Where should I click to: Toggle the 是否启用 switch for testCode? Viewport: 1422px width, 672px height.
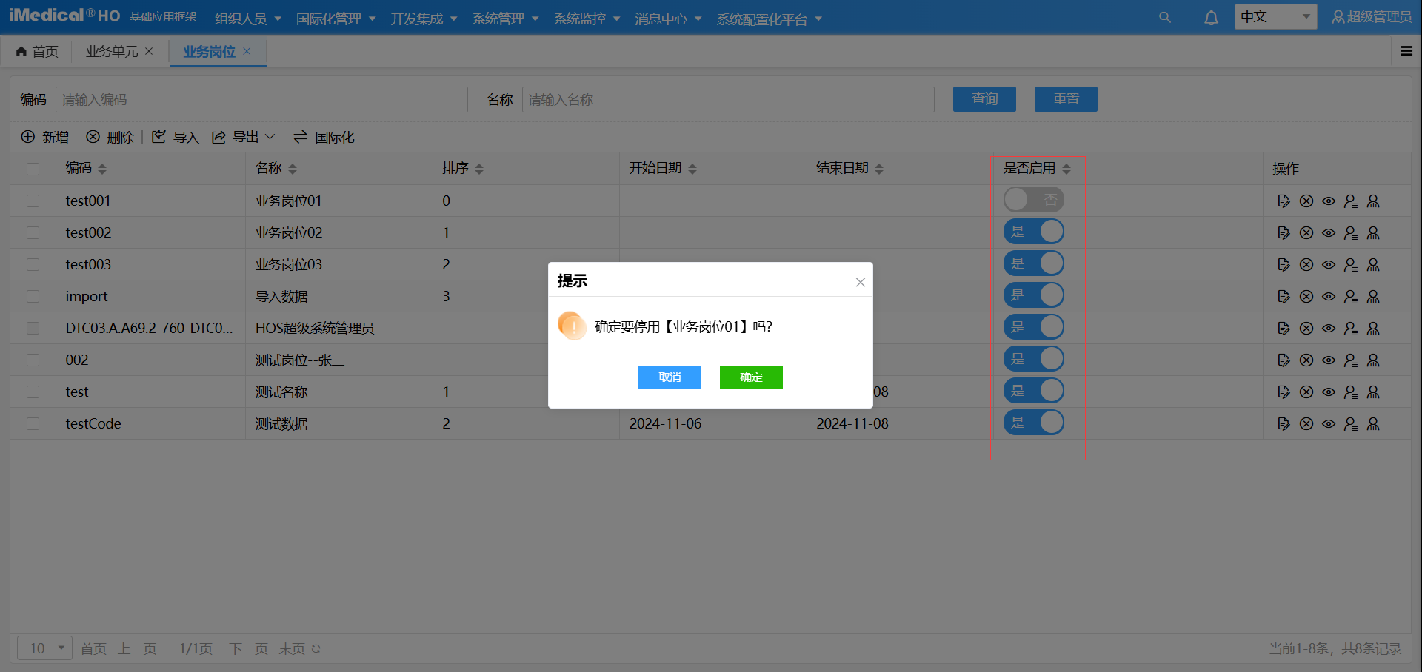(x=1033, y=423)
